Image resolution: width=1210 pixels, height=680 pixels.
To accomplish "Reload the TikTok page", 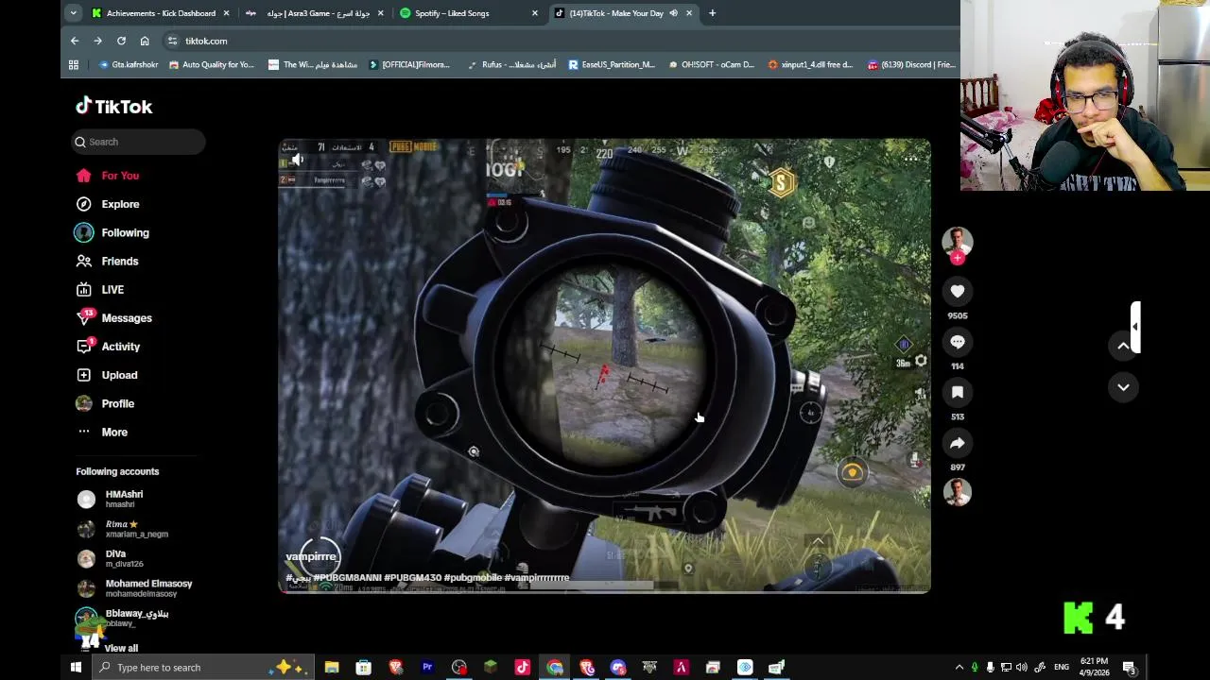I will (x=121, y=41).
